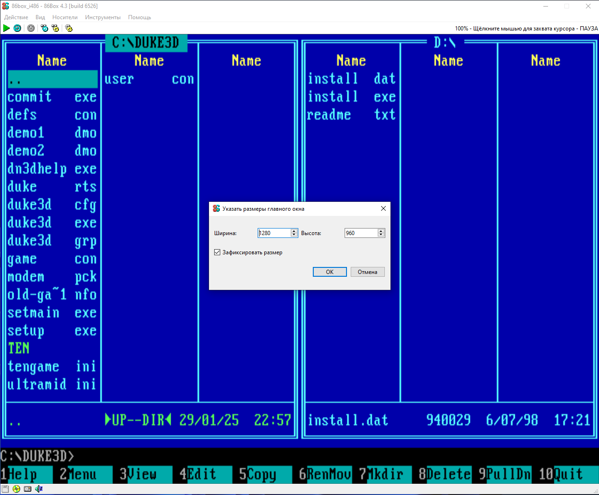Confirm the window size with OK
The image size is (599, 495).
[330, 272]
